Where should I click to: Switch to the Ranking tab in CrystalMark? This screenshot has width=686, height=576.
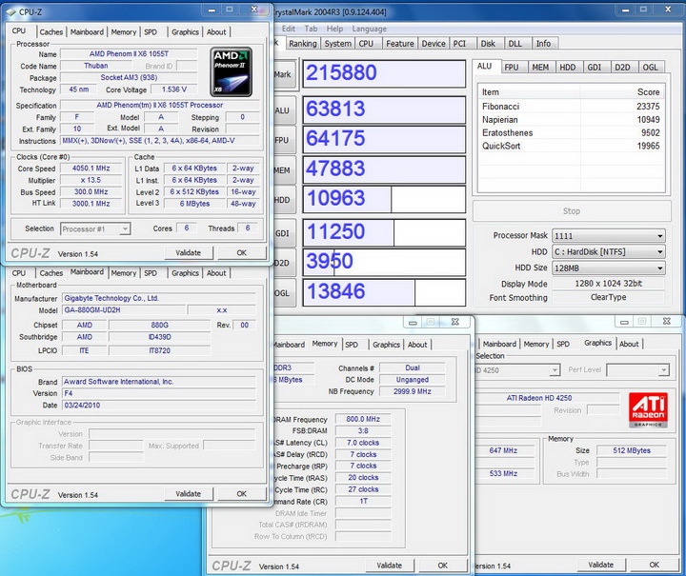click(x=303, y=44)
